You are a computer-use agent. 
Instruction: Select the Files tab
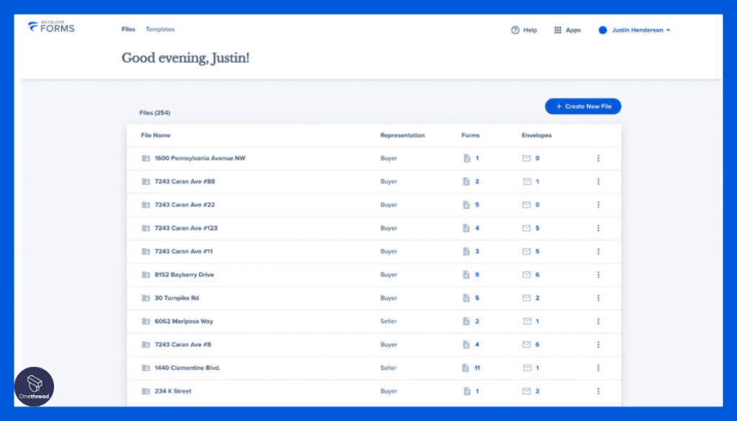128,29
